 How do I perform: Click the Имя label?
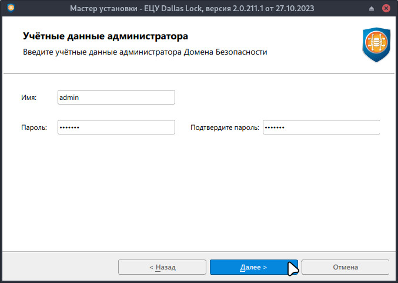29,98
